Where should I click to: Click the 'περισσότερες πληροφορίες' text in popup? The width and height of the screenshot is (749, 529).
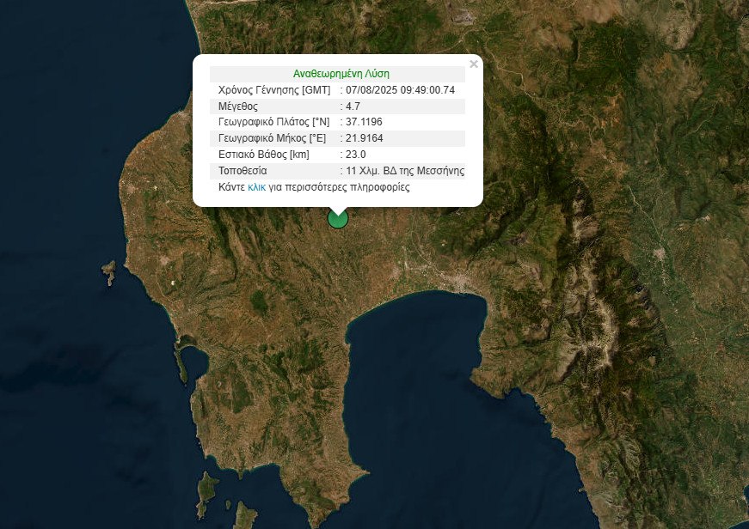[353, 186]
